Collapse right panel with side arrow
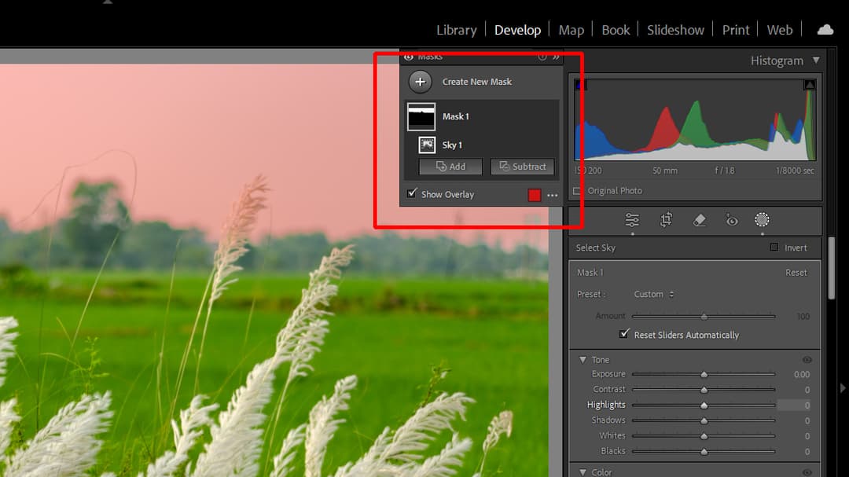Viewport: 849px width, 477px height. click(843, 388)
